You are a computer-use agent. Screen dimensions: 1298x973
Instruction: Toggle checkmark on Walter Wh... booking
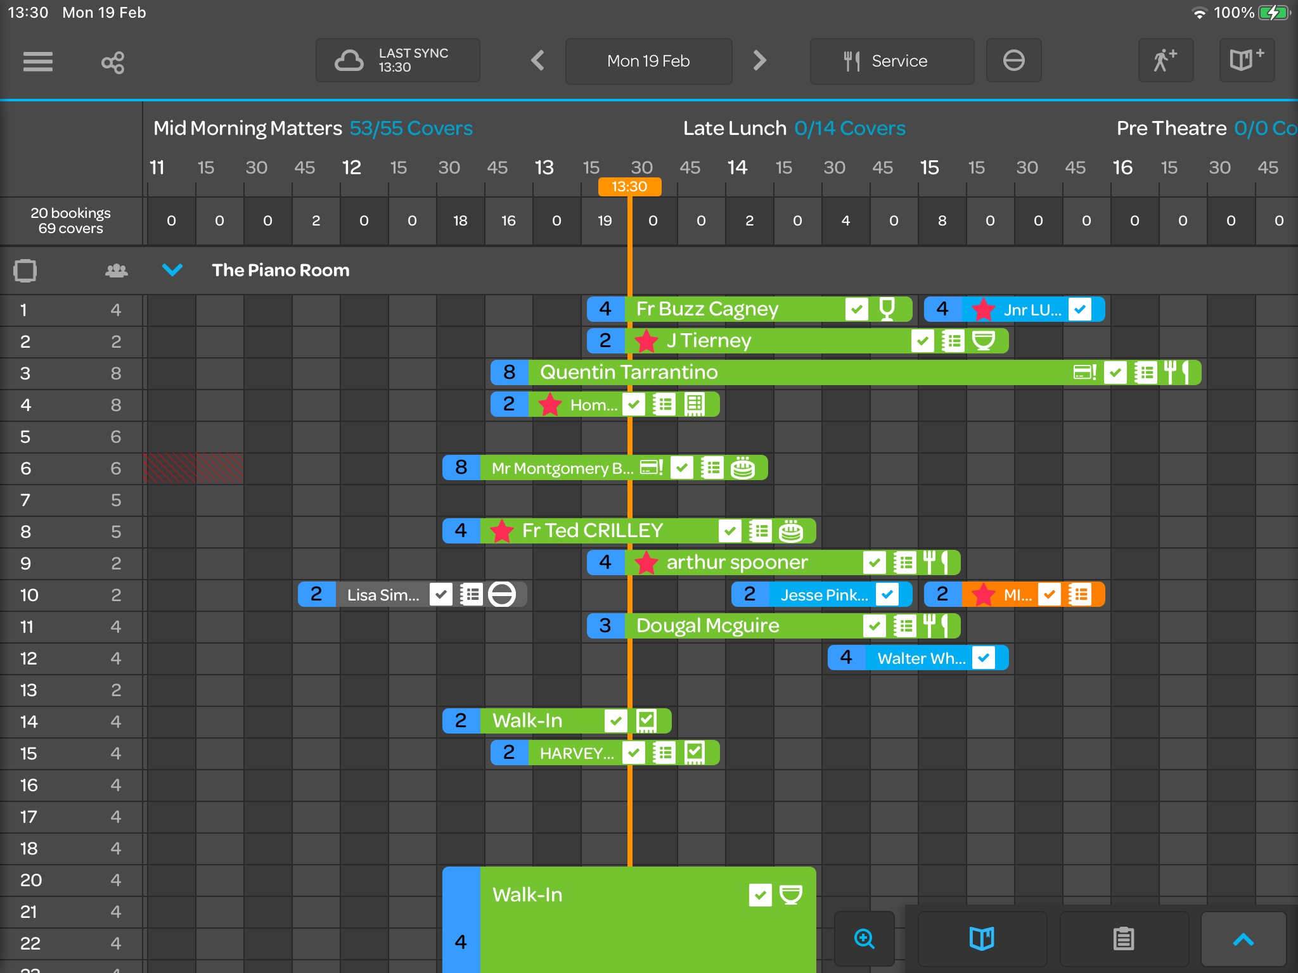coord(983,658)
